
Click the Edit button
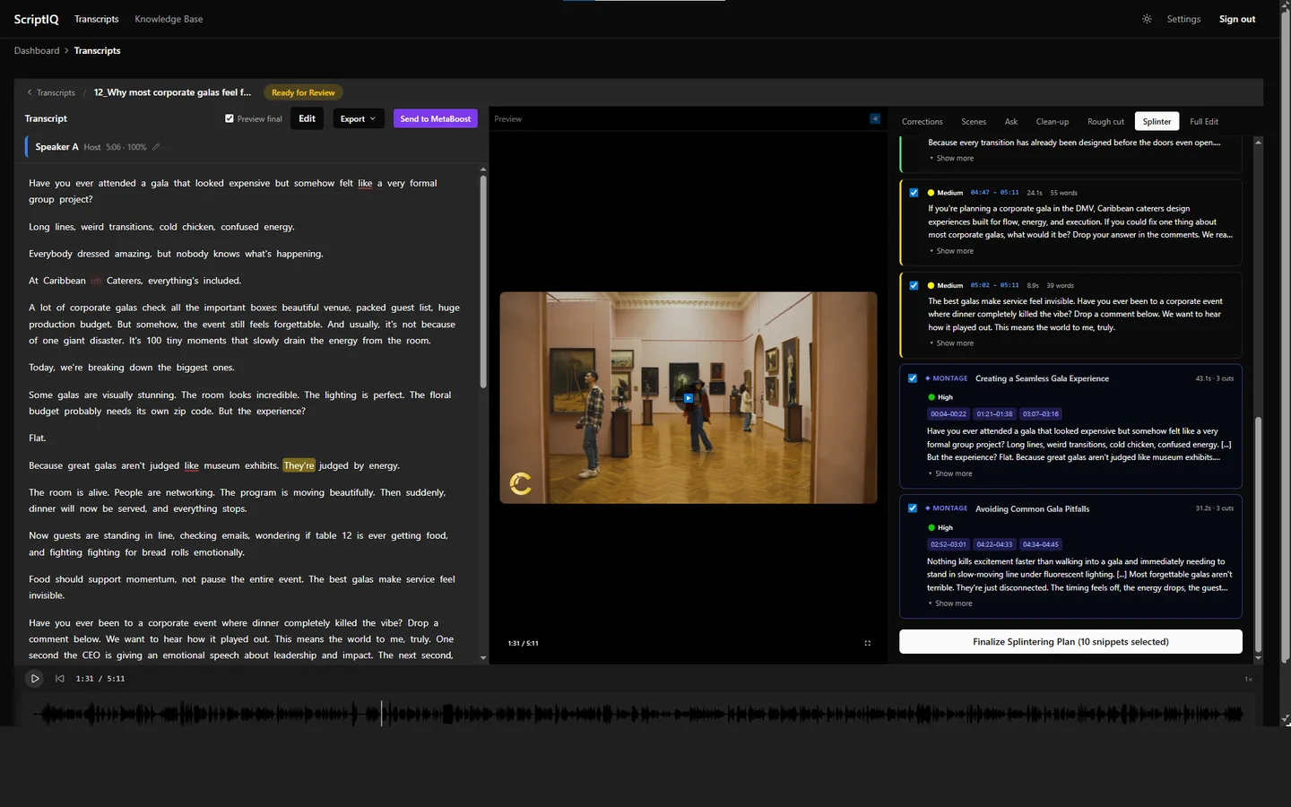pyautogui.click(x=307, y=118)
